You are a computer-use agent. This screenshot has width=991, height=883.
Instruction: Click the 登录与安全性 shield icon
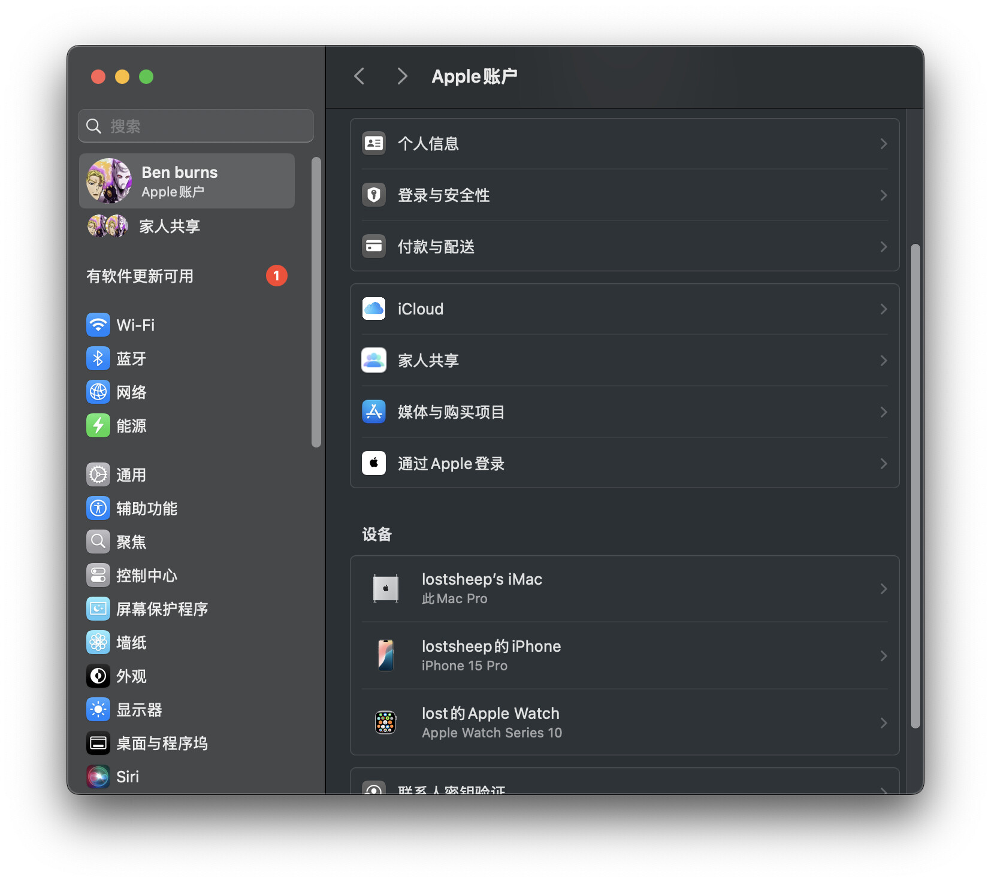[x=374, y=195]
